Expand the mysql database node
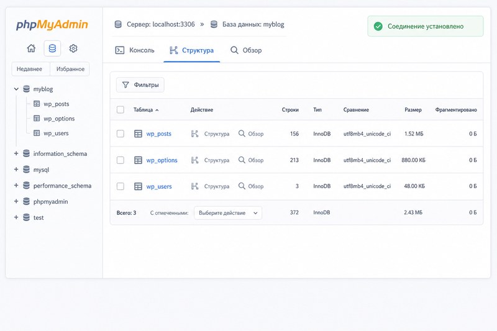The height and width of the screenshot is (331, 497). pyautogui.click(x=16, y=169)
